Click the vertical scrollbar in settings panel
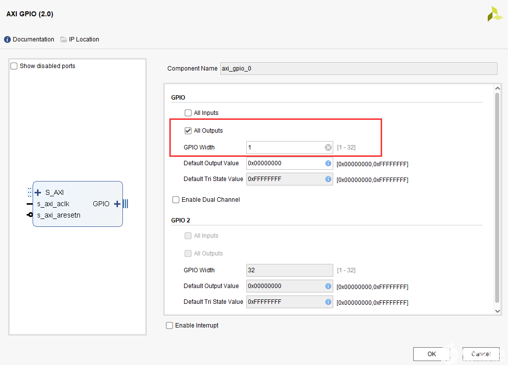Viewport: 508px width, 365px height. click(x=498, y=197)
